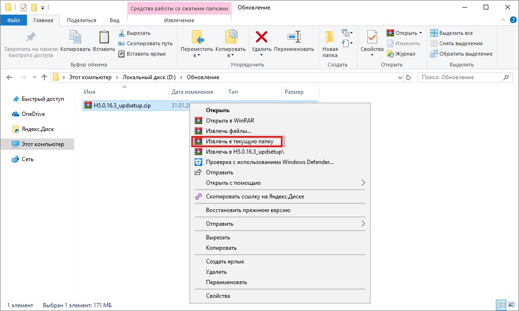The image size is (519, 311).
Task: Choose Open in WinRAR from context menu
Action: pyautogui.click(x=230, y=121)
